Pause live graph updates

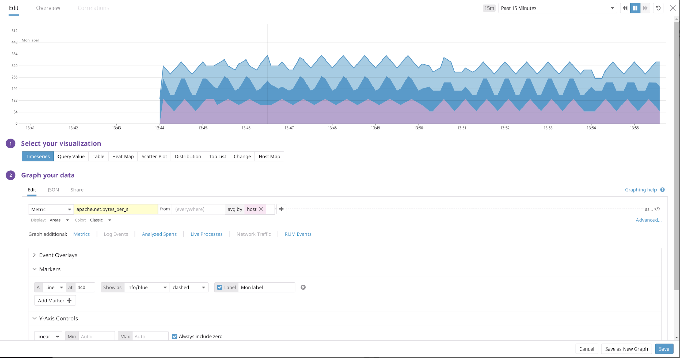[635, 8]
